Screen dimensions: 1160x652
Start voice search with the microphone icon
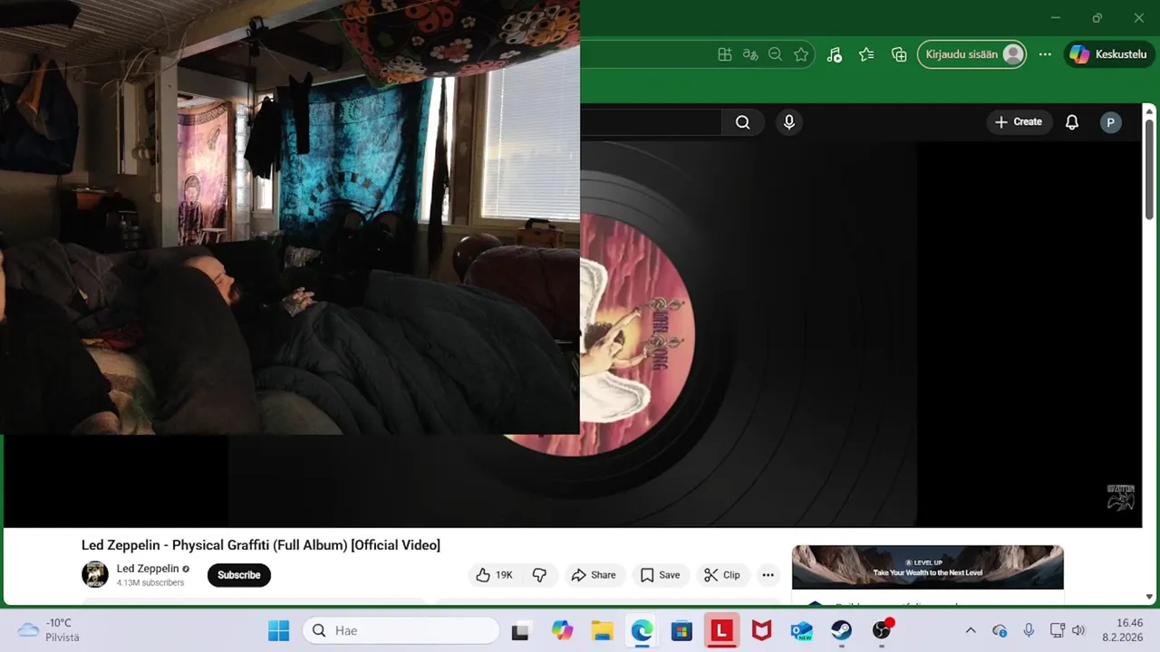[789, 122]
